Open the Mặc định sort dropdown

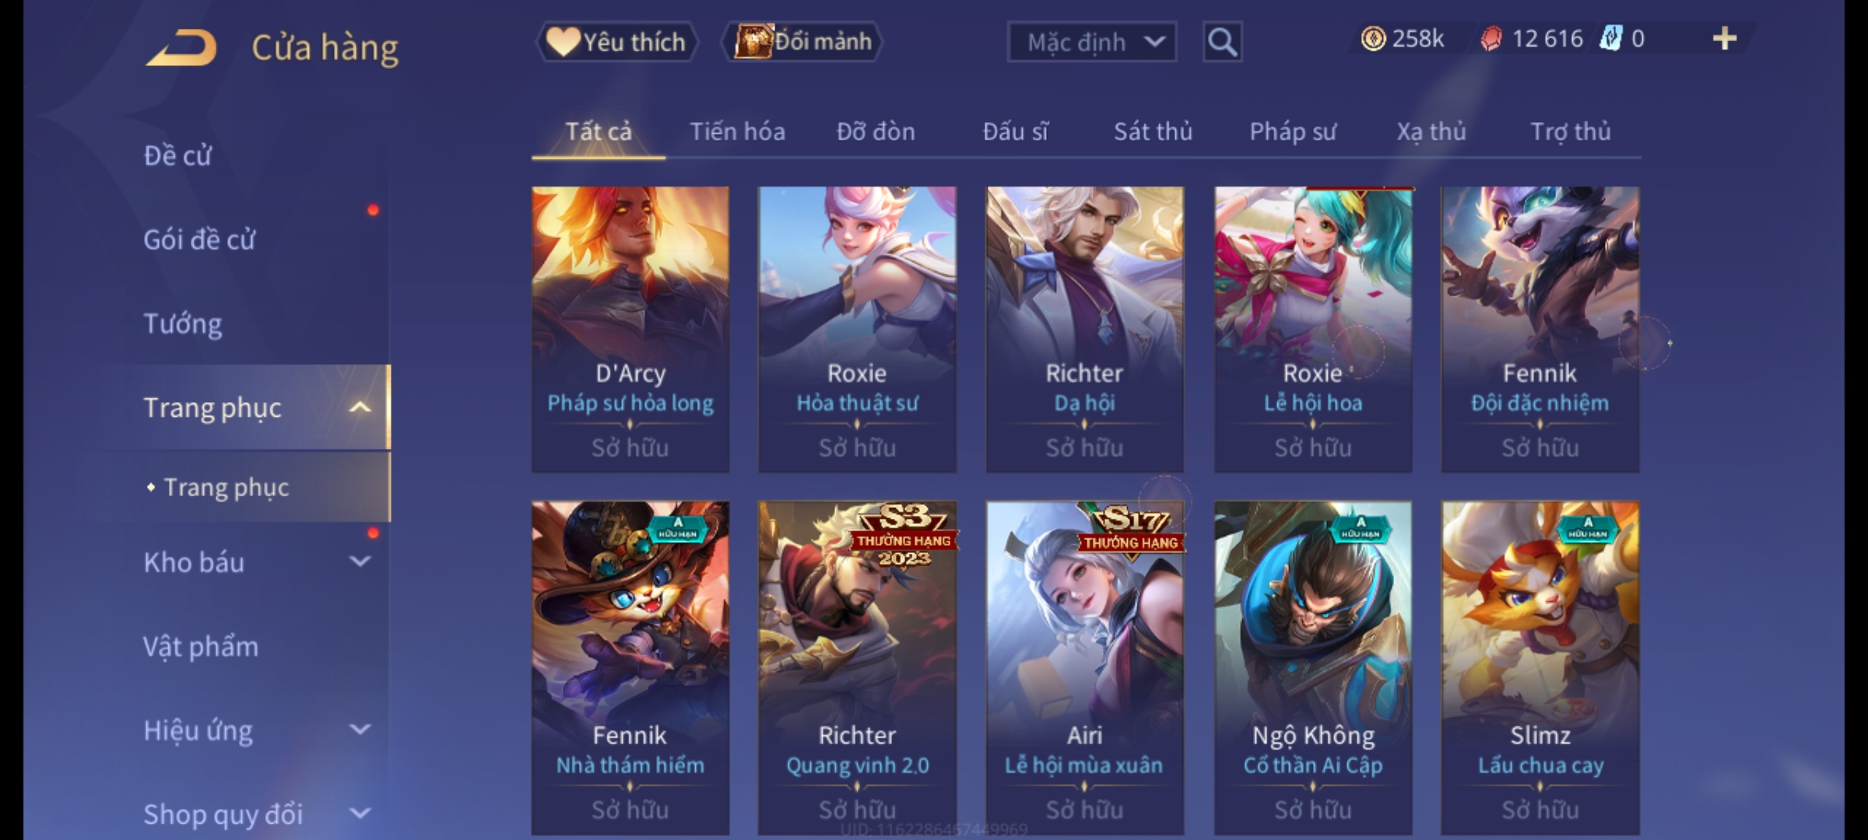[1092, 42]
